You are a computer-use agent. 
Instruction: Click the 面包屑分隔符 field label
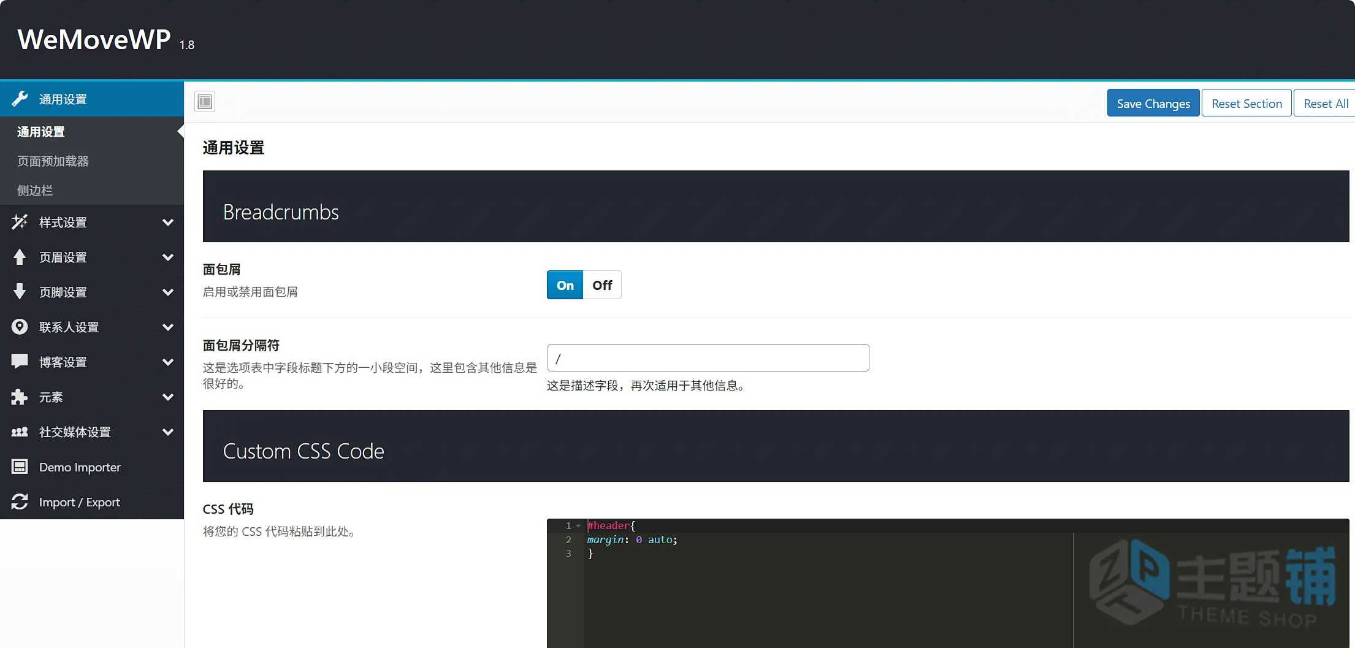[241, 345]
